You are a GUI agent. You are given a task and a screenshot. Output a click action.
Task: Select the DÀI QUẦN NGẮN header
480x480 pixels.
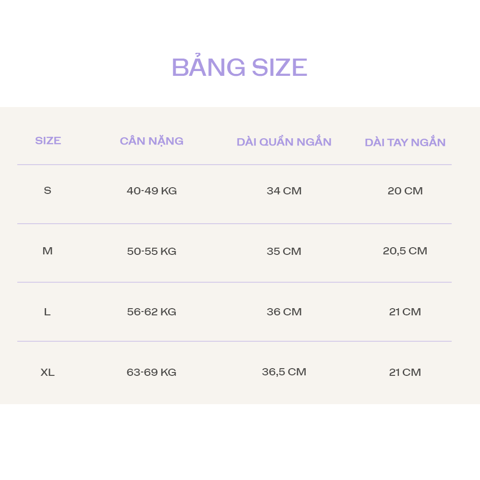(x=284, y=142)
